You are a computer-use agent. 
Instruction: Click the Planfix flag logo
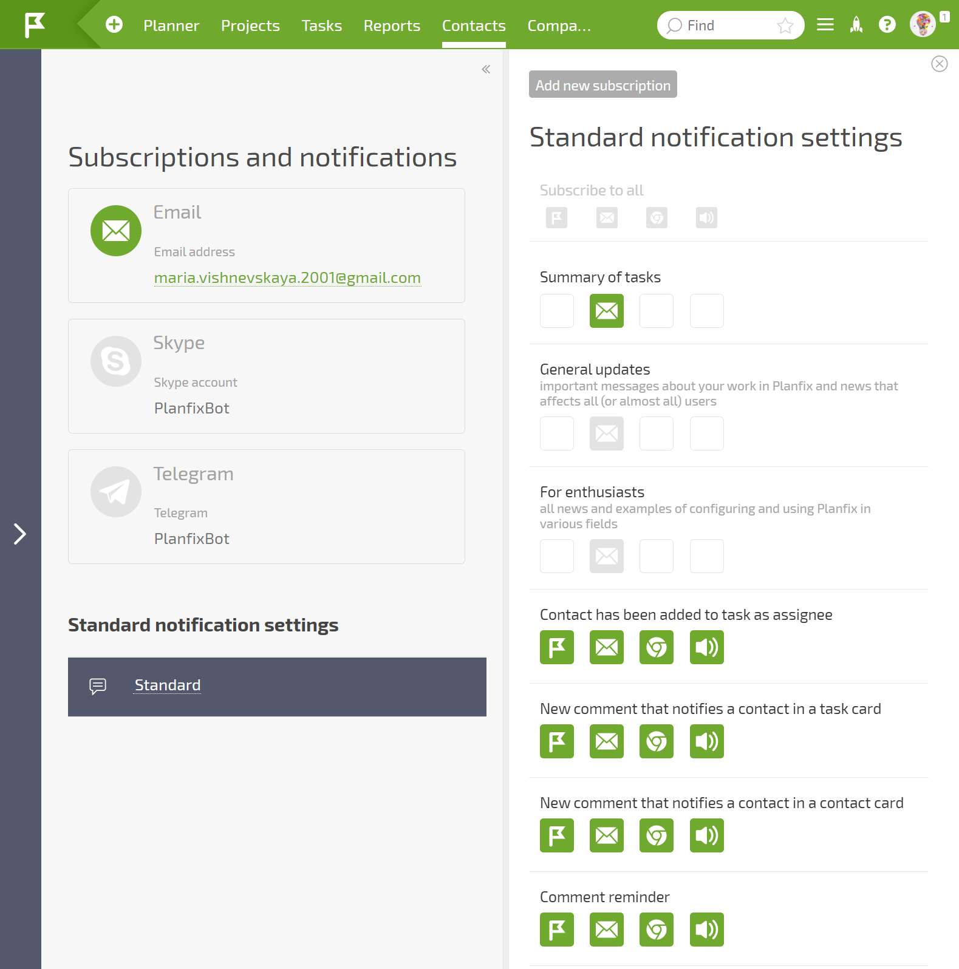coord(35,25)
